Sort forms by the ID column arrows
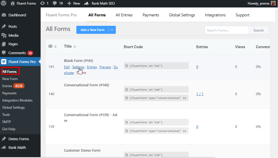This screenshot has width=278, height=158. coord(55,46)
